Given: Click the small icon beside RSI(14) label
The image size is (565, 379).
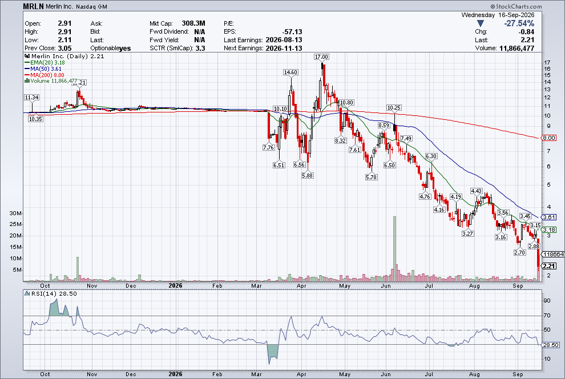Looking at the screenshot, I should [27, 293].
